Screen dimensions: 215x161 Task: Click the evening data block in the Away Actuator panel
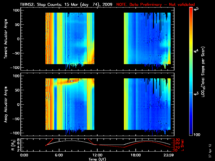pos(147,104)
